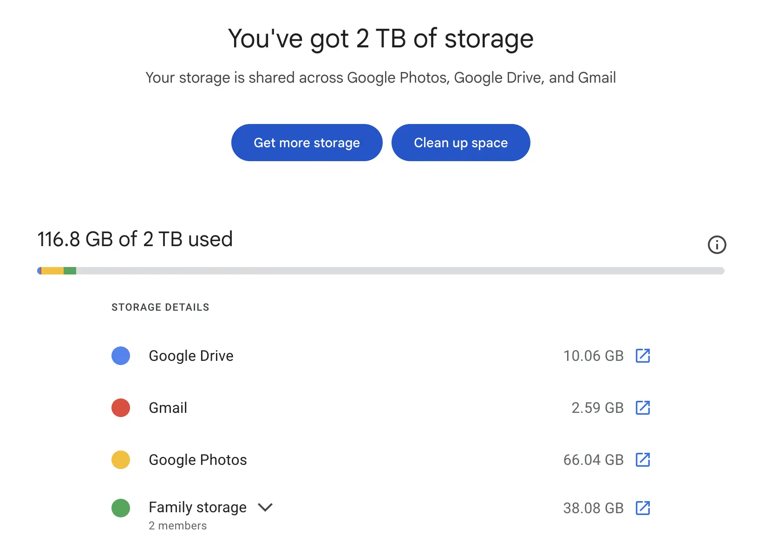Select the Google Drive storage row label
The height and width of the screenshot is (548, 771).
coord(191,356)
